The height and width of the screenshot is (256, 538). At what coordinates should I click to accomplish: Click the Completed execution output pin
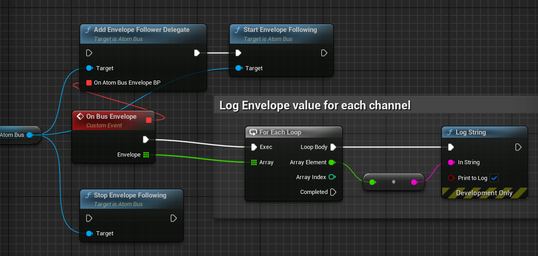(x=333, y=192)
